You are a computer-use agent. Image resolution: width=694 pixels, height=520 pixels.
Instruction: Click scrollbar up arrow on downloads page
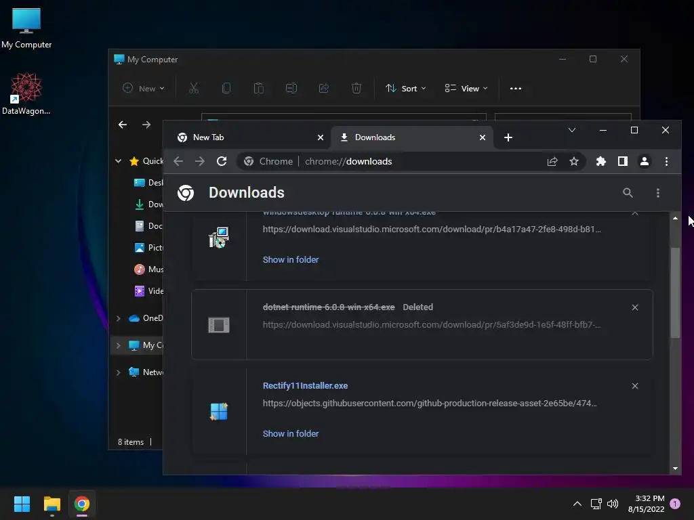coord(675,218)
